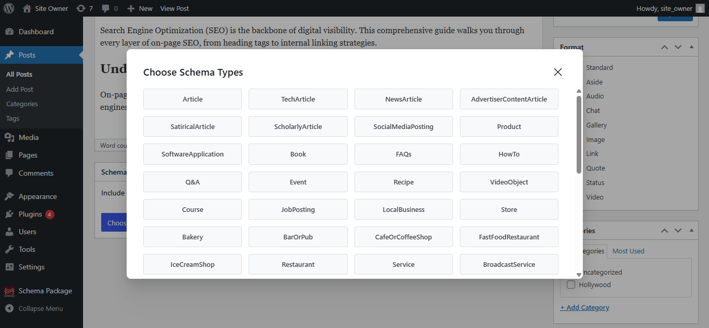
Task: Tick the Hollywood category checkbox
Action: tap(571, 284)
